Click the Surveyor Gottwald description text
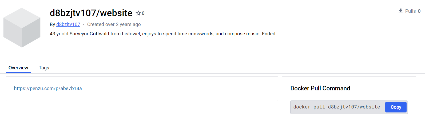This screenshot has width=425, height=126. click(x=162, y=34)
